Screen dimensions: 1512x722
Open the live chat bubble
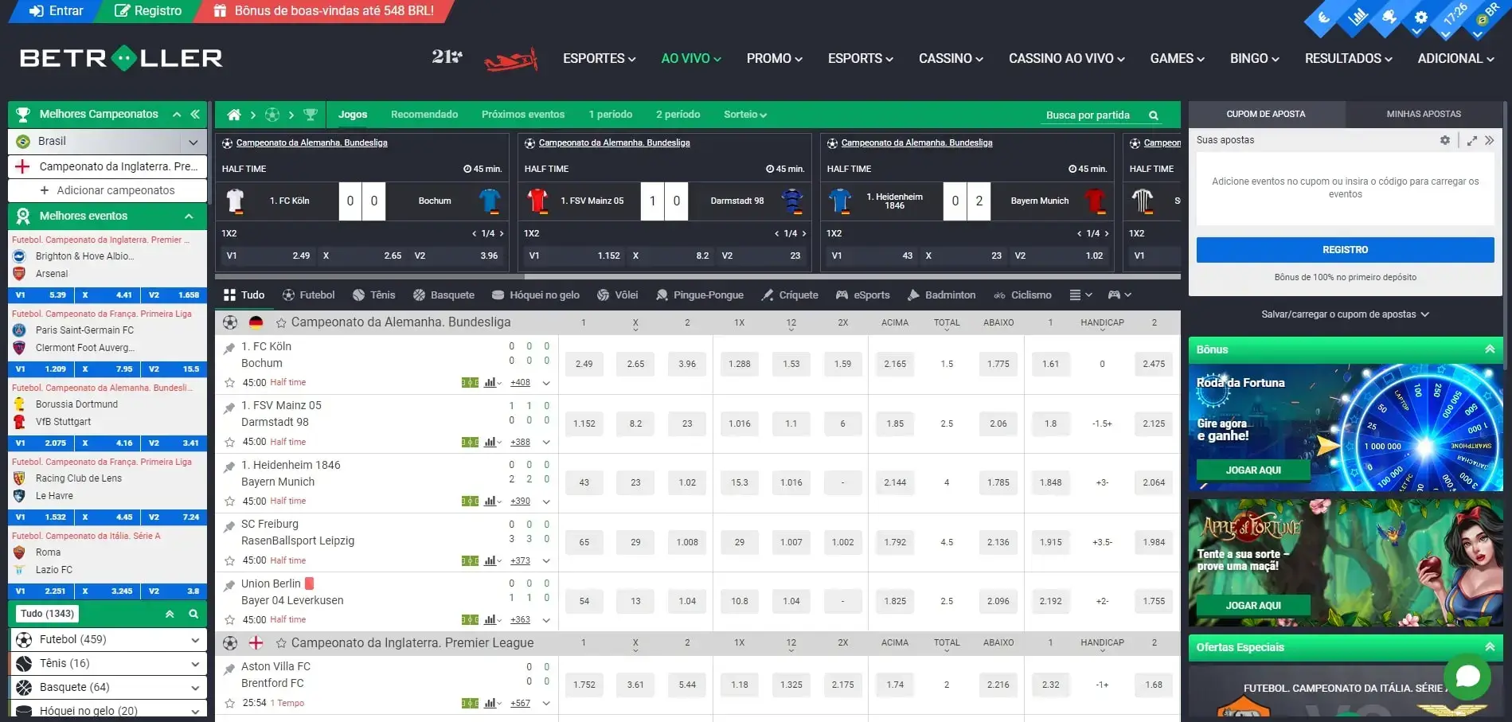(1467, 677)
